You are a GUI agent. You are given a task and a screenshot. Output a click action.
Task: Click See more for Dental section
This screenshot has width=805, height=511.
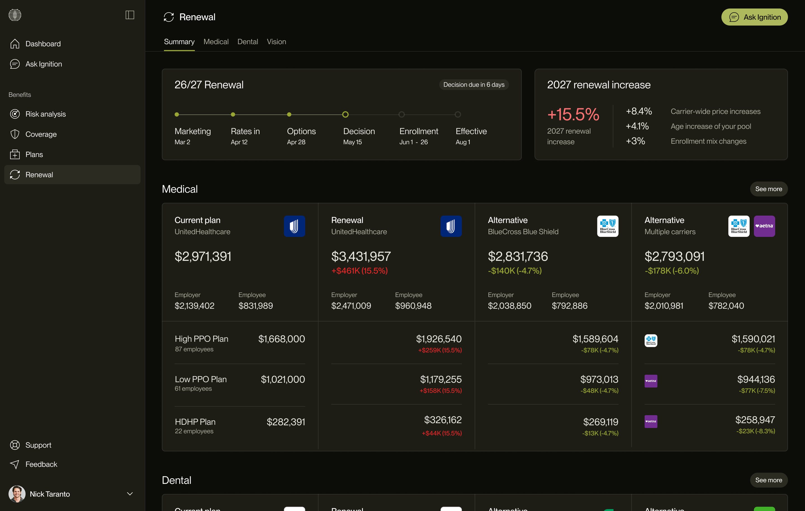click(769, 480)
